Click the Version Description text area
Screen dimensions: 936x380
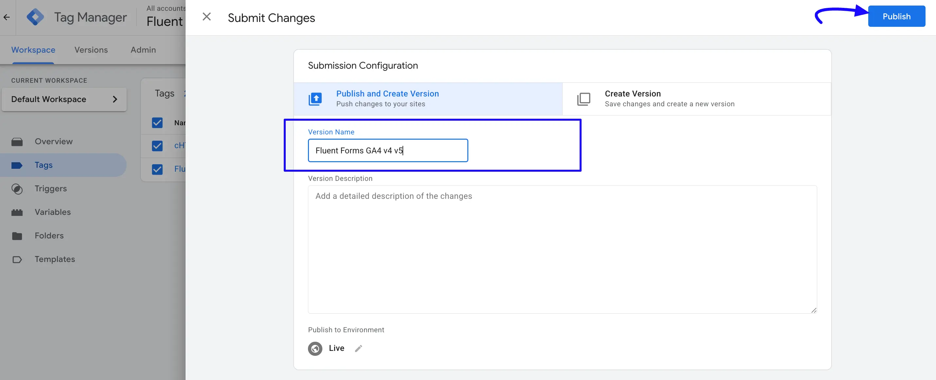coord(562,249)
